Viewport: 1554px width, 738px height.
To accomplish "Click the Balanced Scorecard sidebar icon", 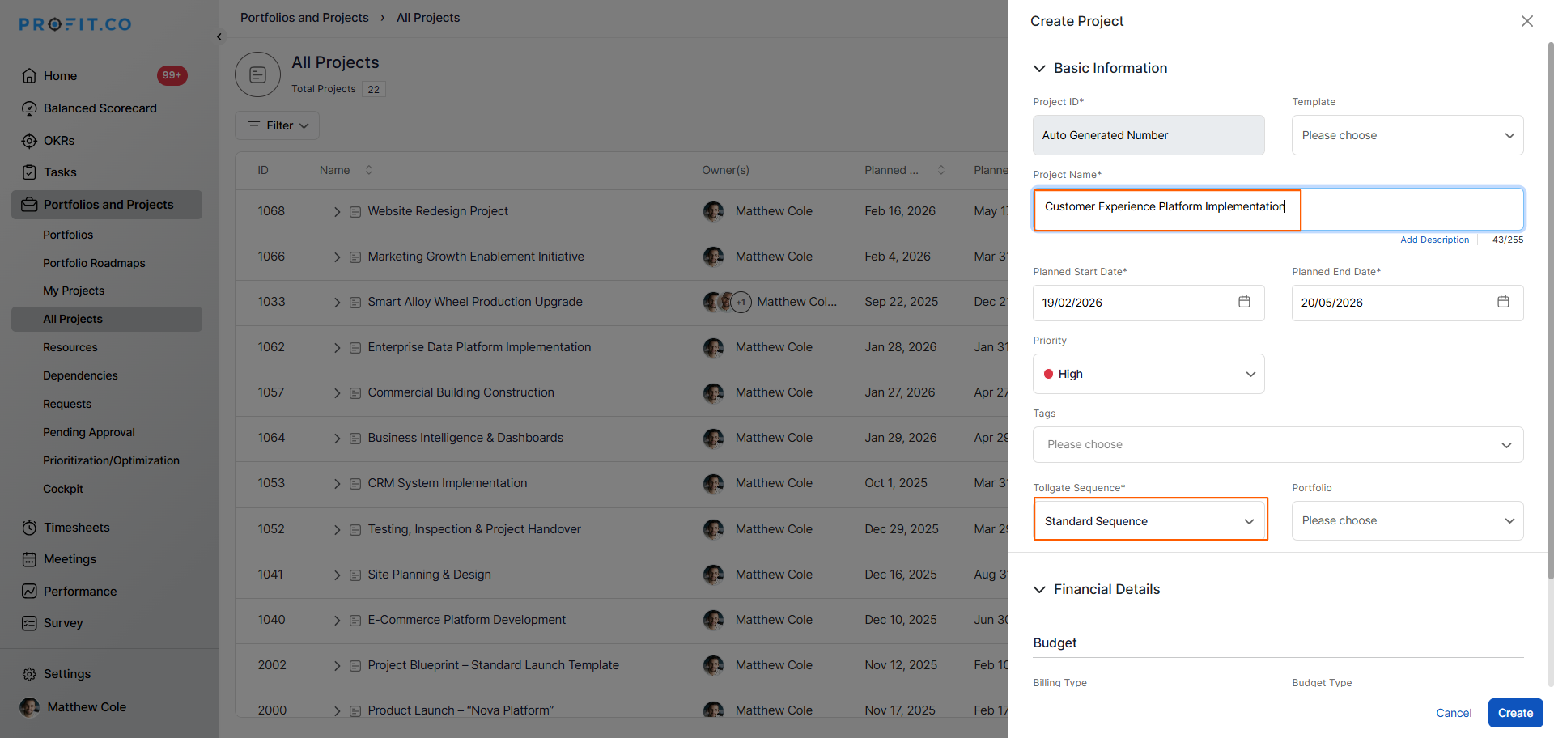I will tap(29, 108).
